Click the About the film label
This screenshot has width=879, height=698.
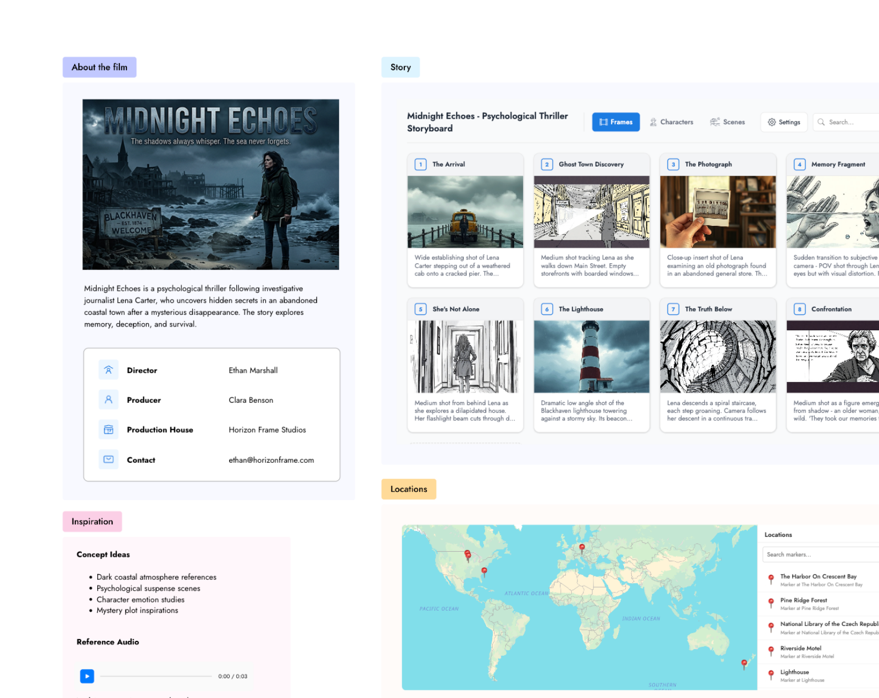coord(99,67)
